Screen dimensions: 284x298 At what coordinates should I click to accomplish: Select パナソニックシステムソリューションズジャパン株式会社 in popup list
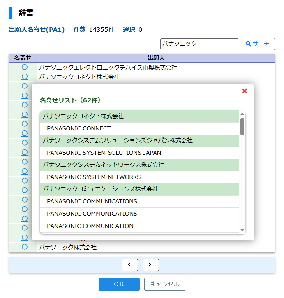(x=139, y=141)
